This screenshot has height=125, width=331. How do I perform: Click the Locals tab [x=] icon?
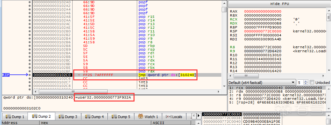coord(168,117)
